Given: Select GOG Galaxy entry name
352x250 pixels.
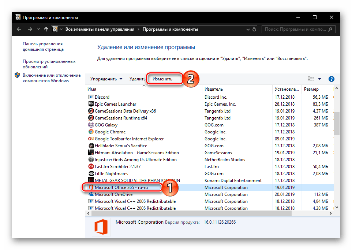Looking at the screenshot, I should (x=106, y=125).
